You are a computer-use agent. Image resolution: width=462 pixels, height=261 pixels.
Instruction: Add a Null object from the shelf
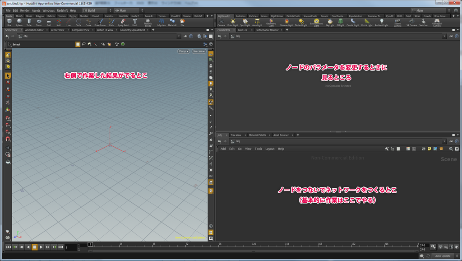(x=59, y=23)
